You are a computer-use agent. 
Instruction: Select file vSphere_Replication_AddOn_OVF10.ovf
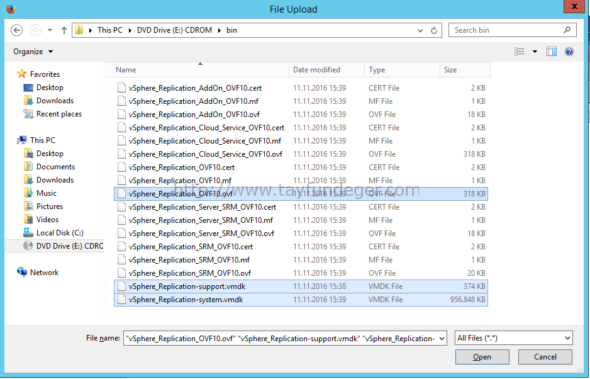pyautogui.click(x=301, y=114)
